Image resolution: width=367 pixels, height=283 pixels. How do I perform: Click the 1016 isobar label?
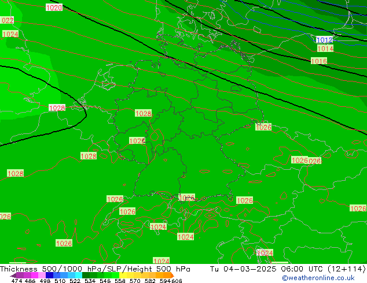pyautogui.click(x=319, y=61)
